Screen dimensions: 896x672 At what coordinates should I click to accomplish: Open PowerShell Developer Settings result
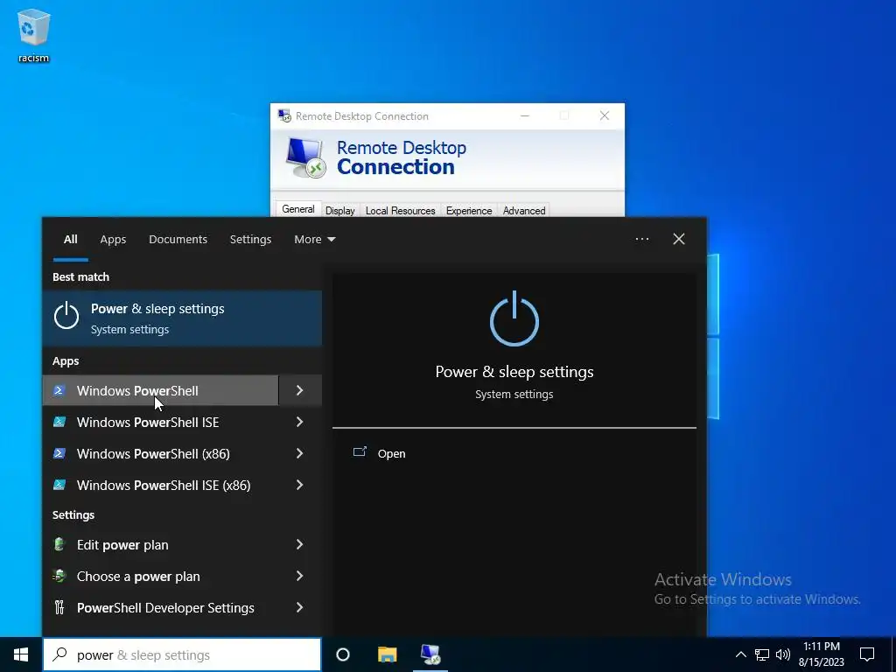(x=161, y=607)
